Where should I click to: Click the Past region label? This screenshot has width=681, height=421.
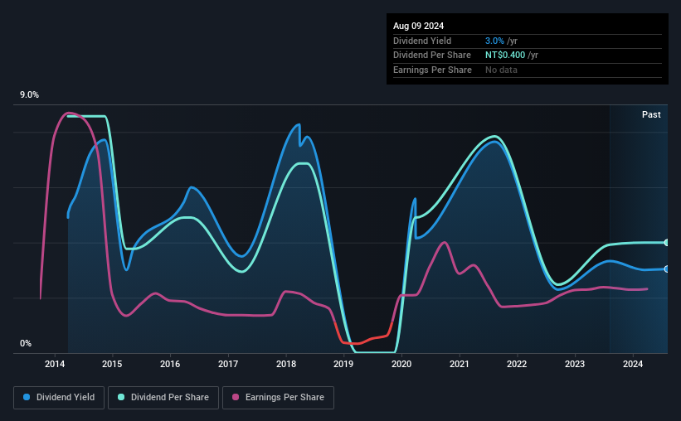tap(651, 114)
